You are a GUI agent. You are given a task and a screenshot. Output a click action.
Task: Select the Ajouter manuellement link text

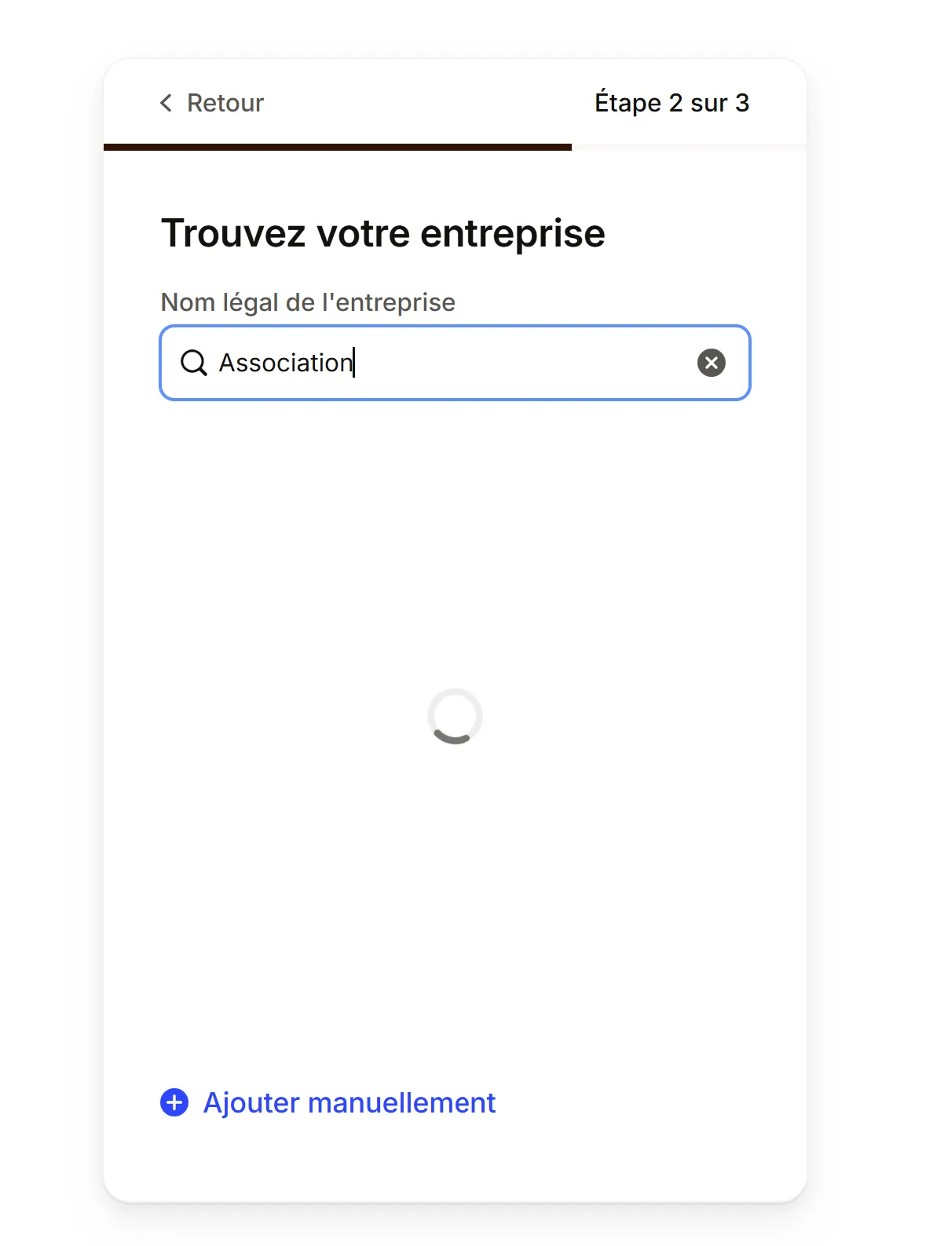tap(349, 1102)
